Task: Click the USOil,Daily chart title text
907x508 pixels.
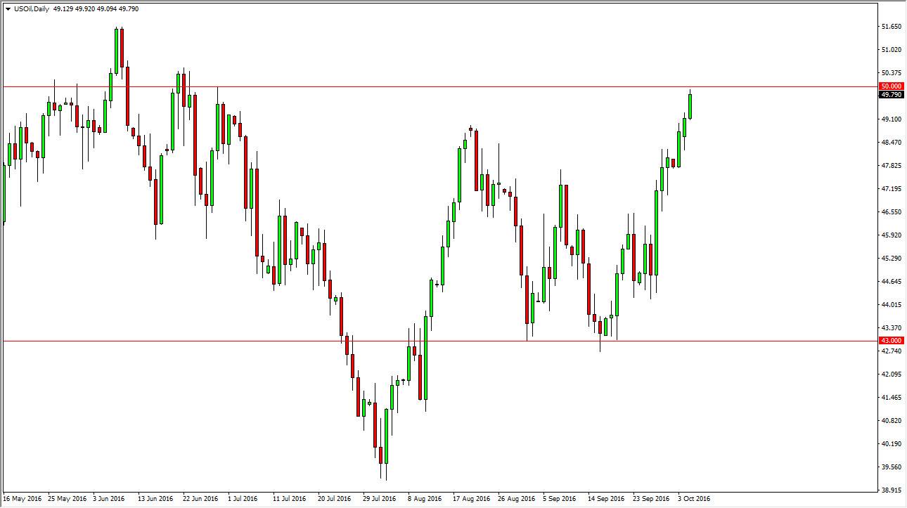Action: point(31,9)
